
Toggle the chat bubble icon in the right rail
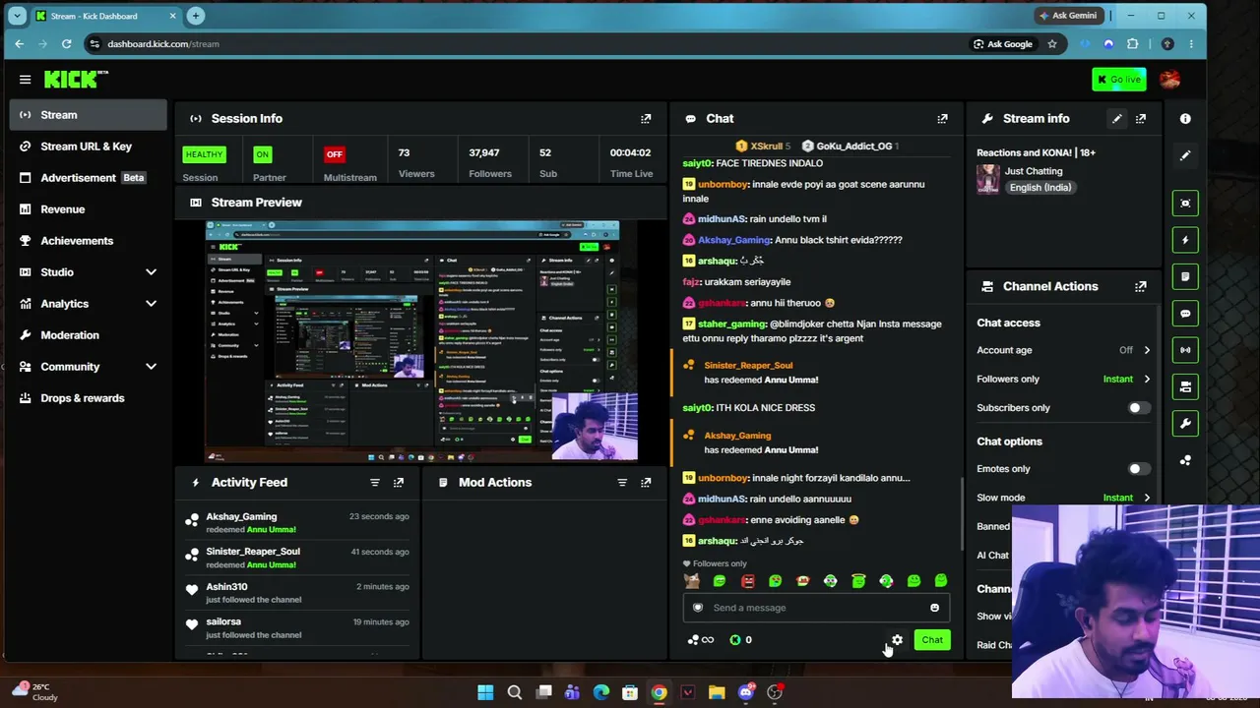pyautogui.click(x=1185, y=314)
